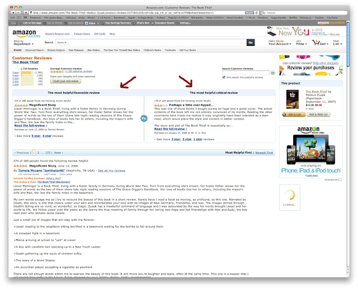The height and width of the screenshot is (289, 358).
Task: Click the 3 star link in critical review
Action: [x=176, y=139]
